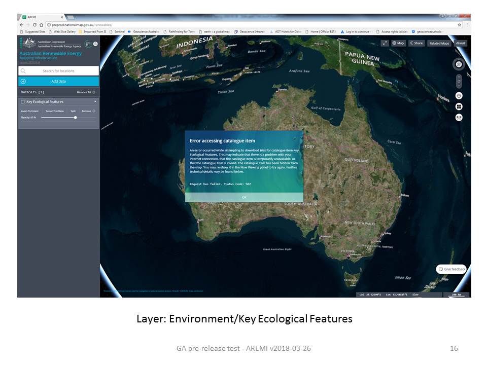This screenshot has height=365, width=487.
Task: Click the magnifier icon in the search box
Action: click(x=23, y=71)
